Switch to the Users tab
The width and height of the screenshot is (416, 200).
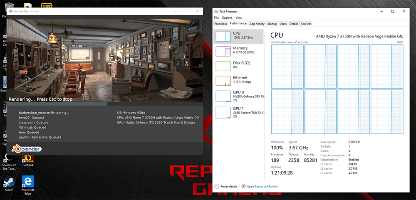[283, 24]
